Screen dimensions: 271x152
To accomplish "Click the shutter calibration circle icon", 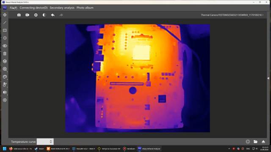I will [x=36, y=15].
